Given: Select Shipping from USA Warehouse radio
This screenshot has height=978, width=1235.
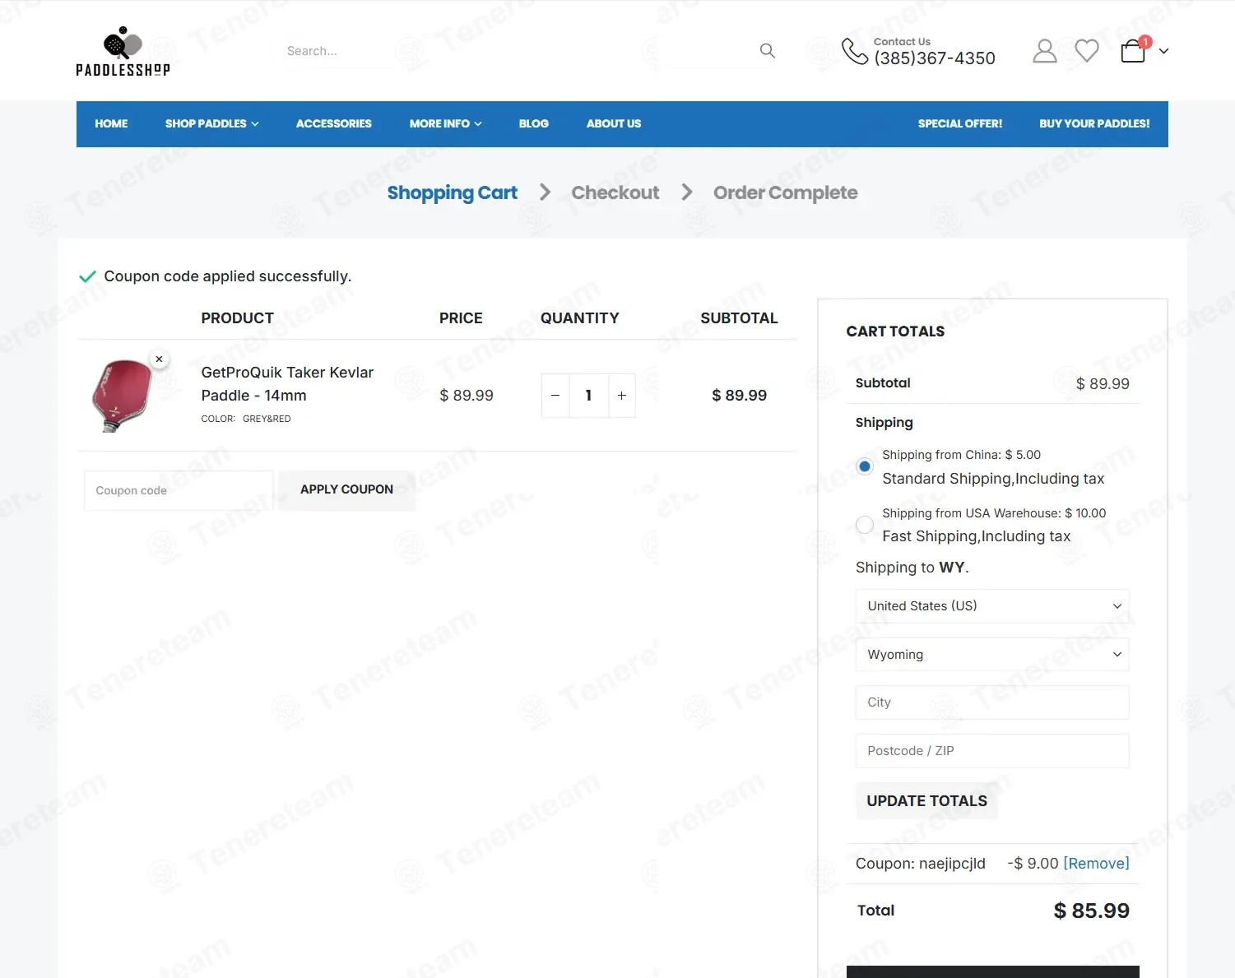Looking at the screenshot, I should [x=865, y=525].
